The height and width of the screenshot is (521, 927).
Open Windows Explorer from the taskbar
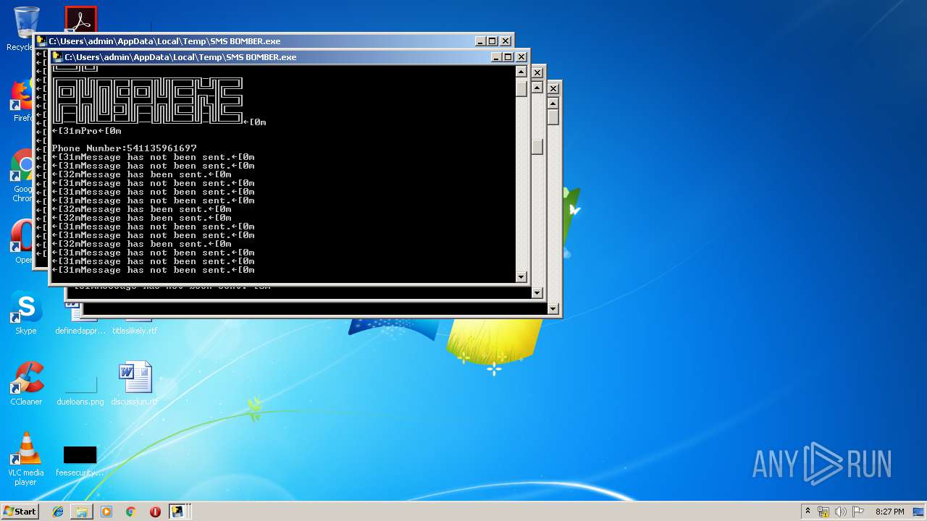pyautogui.click(x=82, y=512)
